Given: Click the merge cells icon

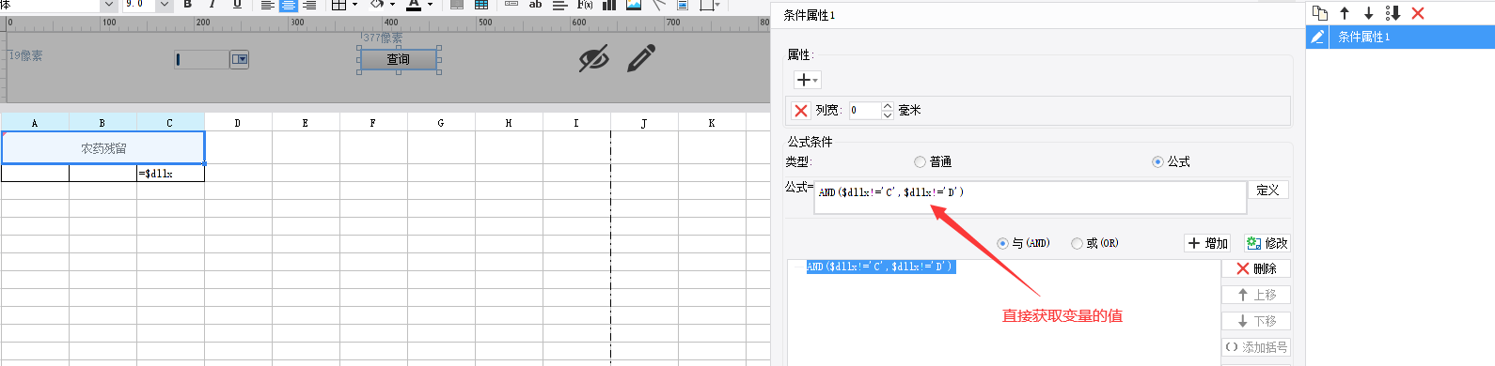Looking at the screenshot, I should coord(457,5).
